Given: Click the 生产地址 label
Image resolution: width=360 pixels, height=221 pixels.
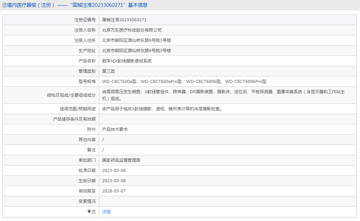Looking at the screenshot, I should 87,51.
